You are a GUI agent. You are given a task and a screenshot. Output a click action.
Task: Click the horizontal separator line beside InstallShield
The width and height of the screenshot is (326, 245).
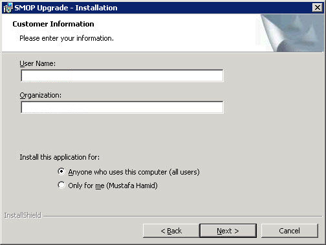click(182, 216)
